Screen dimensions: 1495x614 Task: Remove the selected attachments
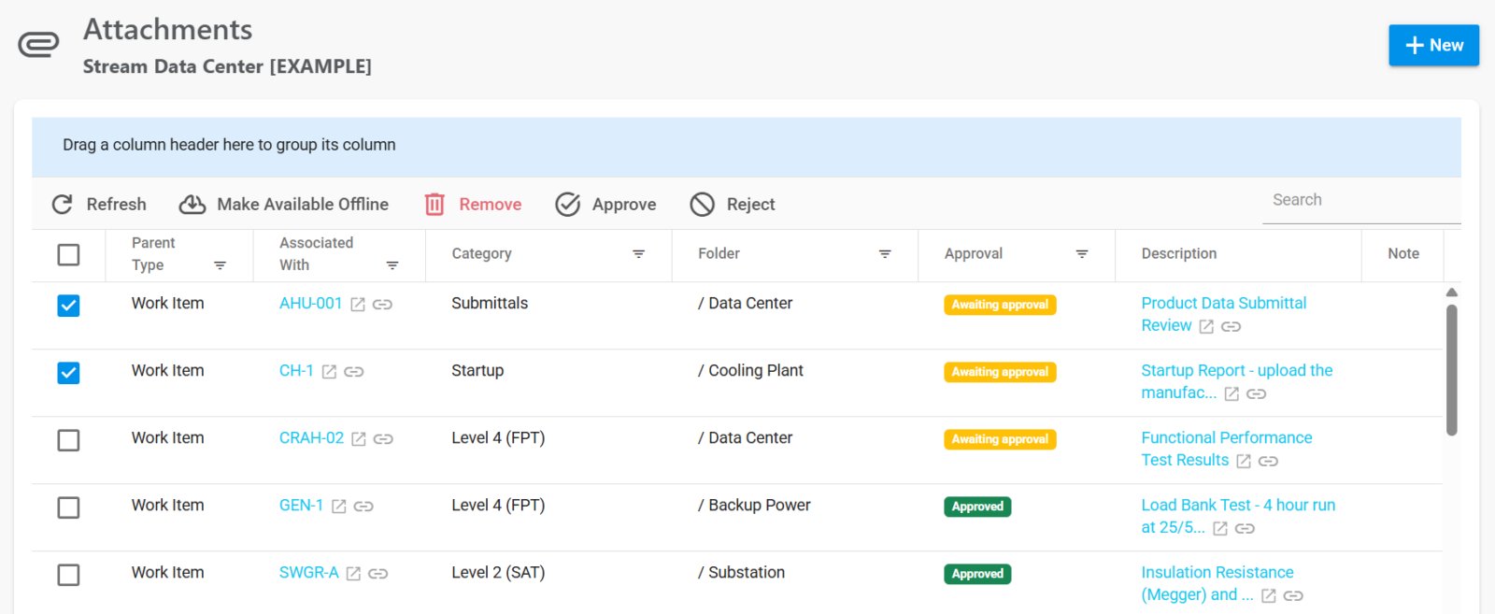tap(474, 205)
